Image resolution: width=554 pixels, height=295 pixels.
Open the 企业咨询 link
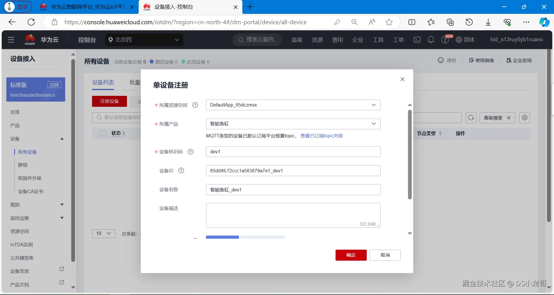[x=519, y=60]
